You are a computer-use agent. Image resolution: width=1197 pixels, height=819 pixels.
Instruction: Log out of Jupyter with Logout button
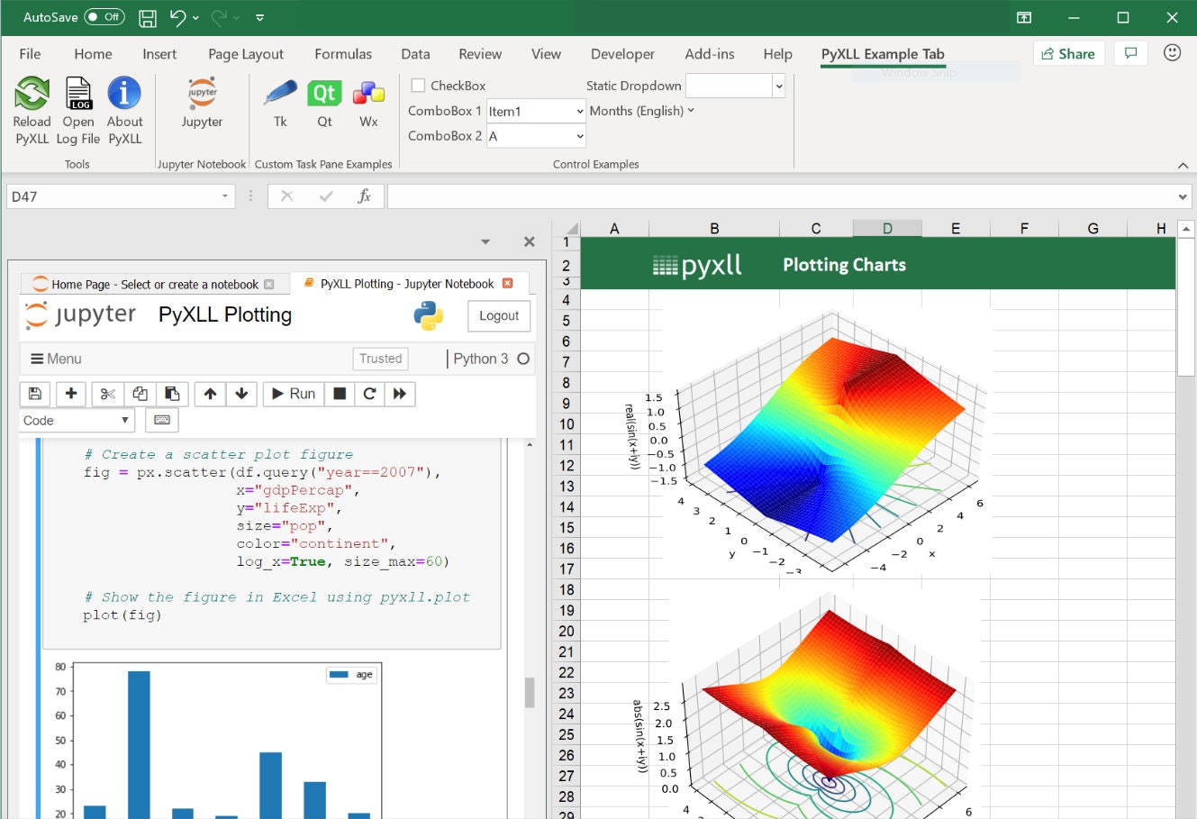tap(499, 315)
